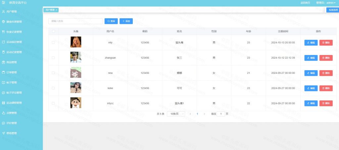The width and height of the screenshot is (339, 150).
Task: Click the age cell 22
Action: click(248, 103)
